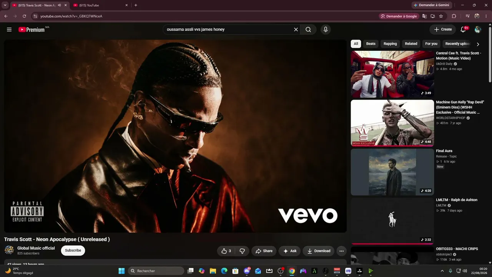Viewport: 492px width, 277px height.
Task: Start voice search with microphone
Action: (x=326, y=30)
